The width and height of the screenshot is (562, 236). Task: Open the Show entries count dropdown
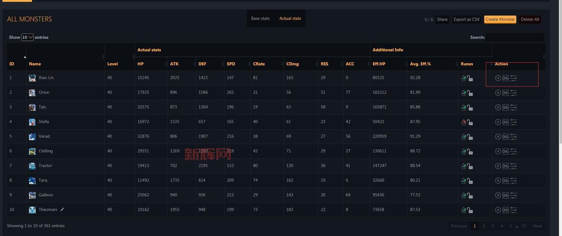coord(27,37)
